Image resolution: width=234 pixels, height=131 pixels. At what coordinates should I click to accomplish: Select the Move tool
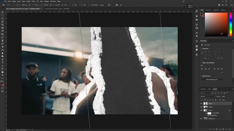(x=3, y=12)
